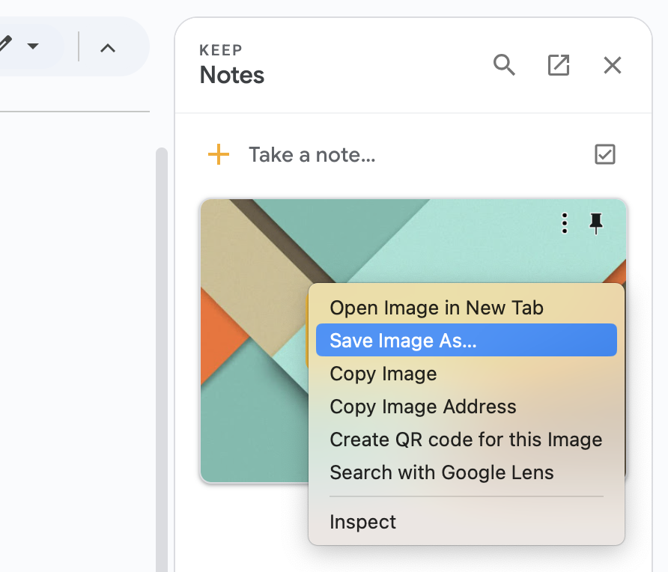Open Keep in a new browser tab
Viewport: 668px width, 572px height.
(559, 65)
